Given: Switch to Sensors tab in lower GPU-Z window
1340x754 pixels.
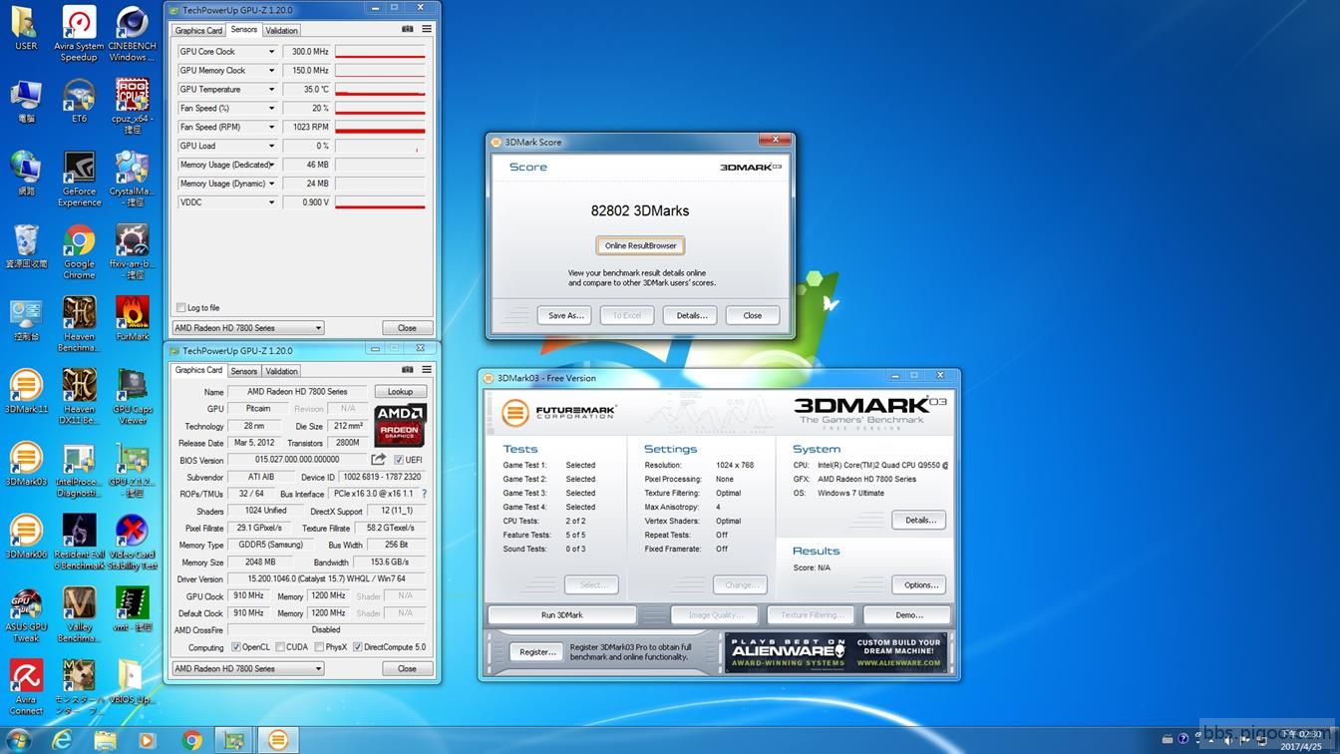Looking at the screenshot, I should coord(244,371).
